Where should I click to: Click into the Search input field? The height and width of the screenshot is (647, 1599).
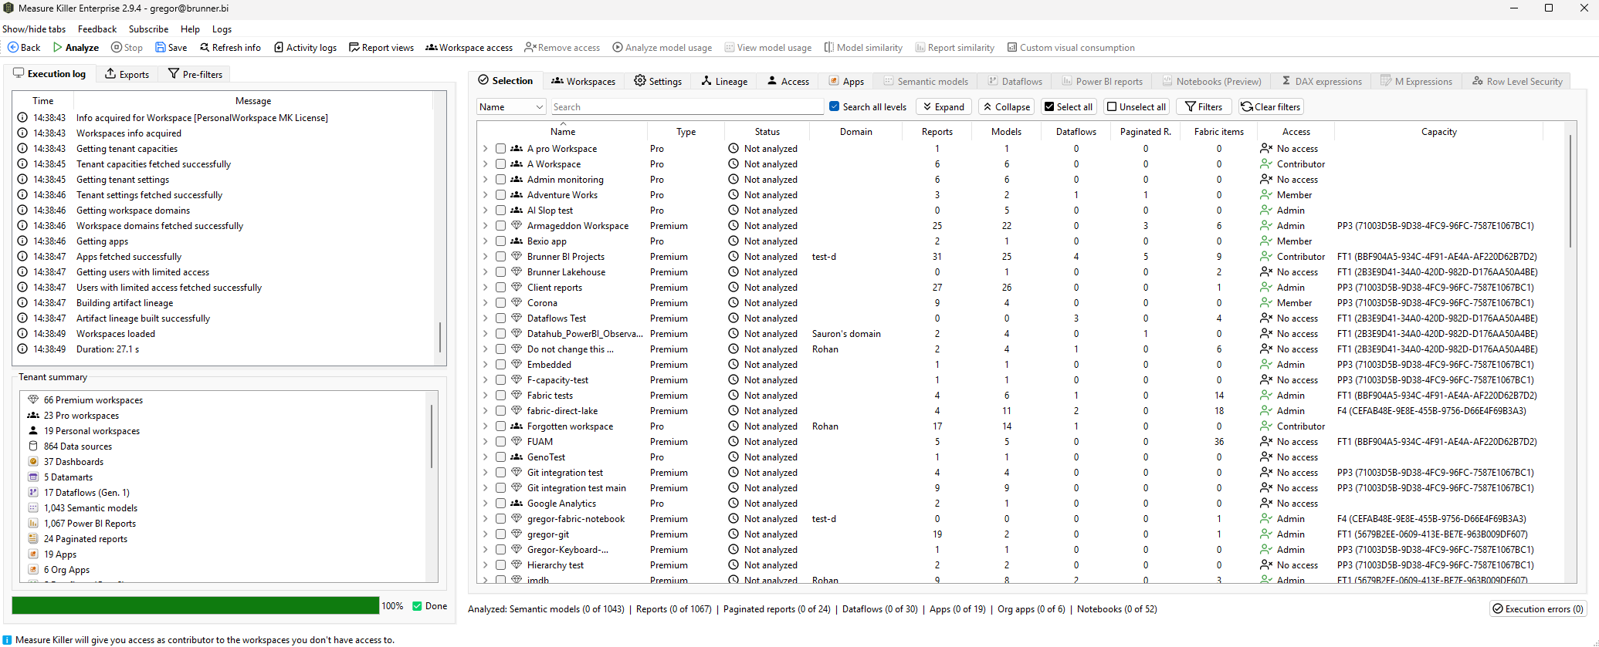tap(686, 106)
